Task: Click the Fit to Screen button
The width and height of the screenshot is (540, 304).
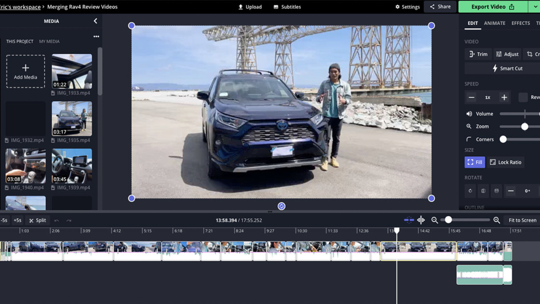Action: [522, 220]
